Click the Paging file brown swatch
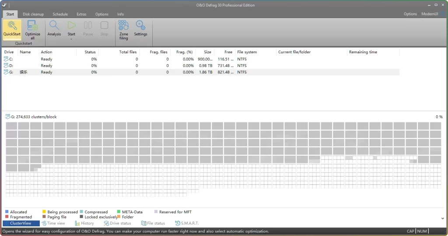 (x=44, y=217)
